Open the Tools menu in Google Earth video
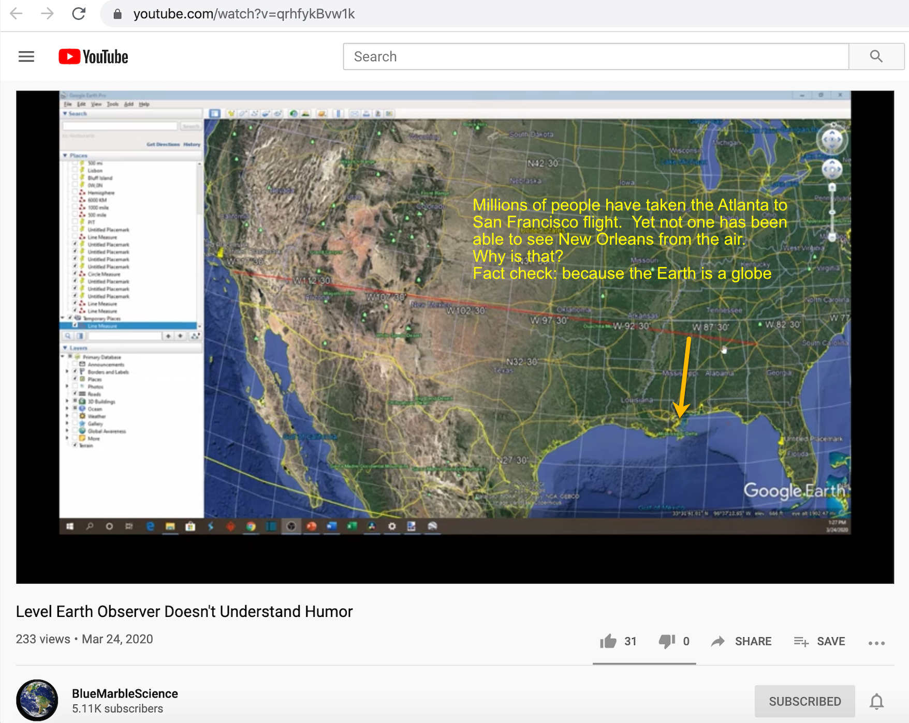909x723 pixels. click(112, 104)
